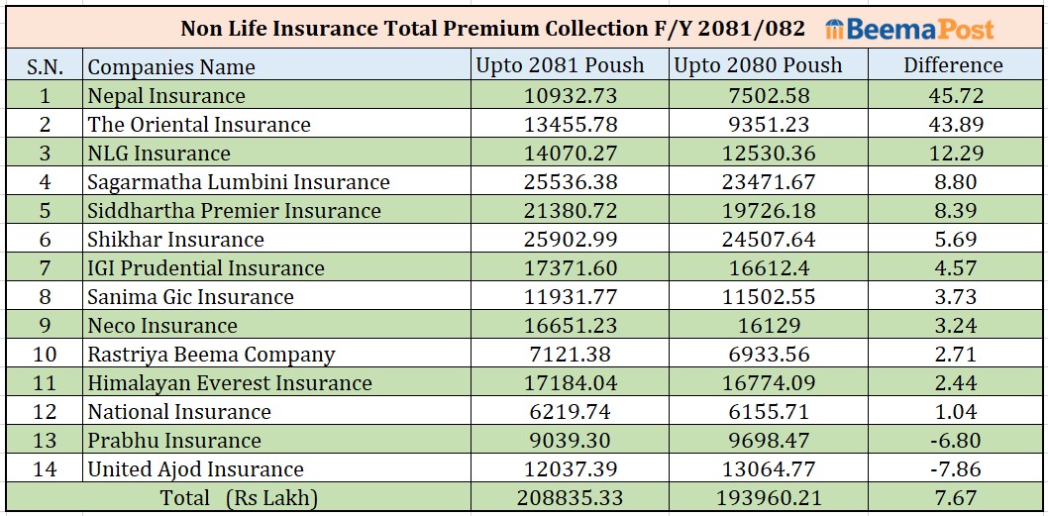Select The Oriental Insurance cell
The height and width of the screenshot is (516, 1048).
pos(199,125)
